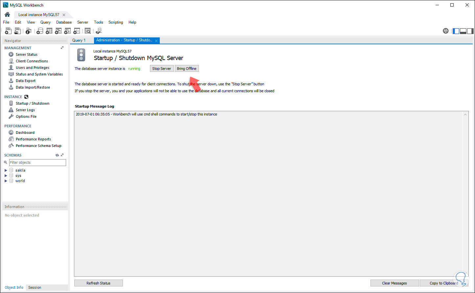Viewport: 475px width, 293px height.
Task: Open Workbench preferences gear icon
Action: click(446, 31)
